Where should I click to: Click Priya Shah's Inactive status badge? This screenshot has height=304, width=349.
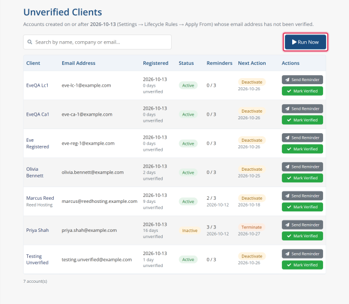tap(190, 231)
